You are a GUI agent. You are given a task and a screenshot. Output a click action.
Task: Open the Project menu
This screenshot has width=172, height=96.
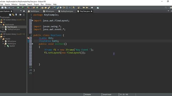point(37,4)
